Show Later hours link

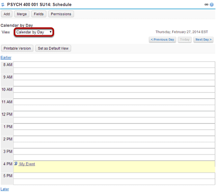click(x=5, y=189)
